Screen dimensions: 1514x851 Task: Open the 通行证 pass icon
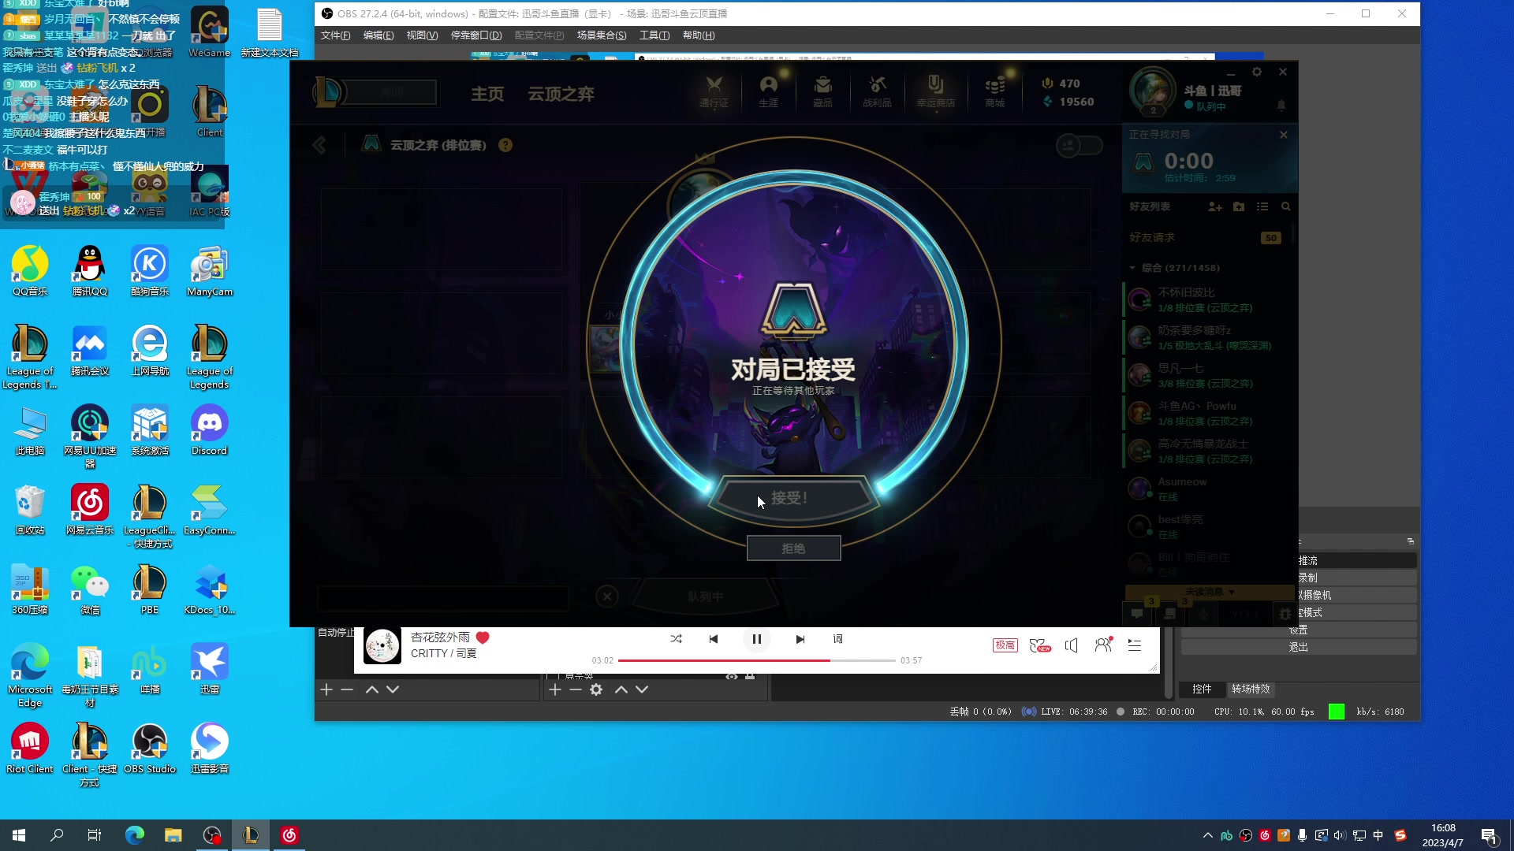click(x=714, y=91)
